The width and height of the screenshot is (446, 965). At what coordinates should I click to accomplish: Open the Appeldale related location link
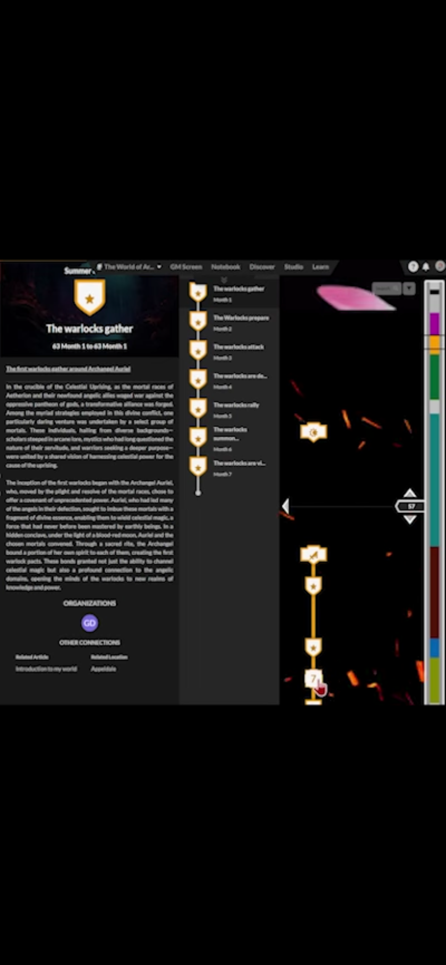point(103,669)
